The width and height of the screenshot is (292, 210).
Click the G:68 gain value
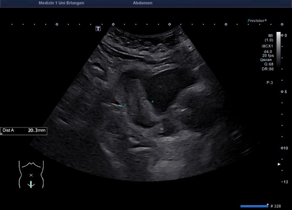coord(269,64)
